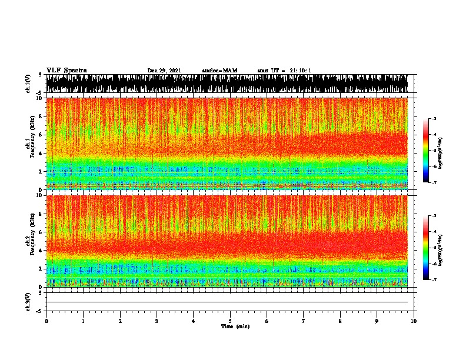Click the "-7" label on ch.2 color scale

434,280
